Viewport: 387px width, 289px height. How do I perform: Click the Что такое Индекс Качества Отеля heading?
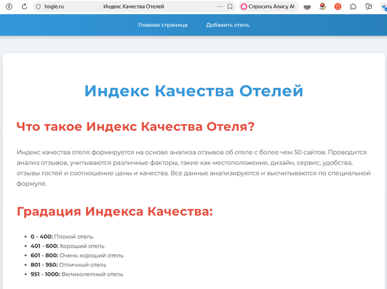pyautogui.click(x=135, y=126)
